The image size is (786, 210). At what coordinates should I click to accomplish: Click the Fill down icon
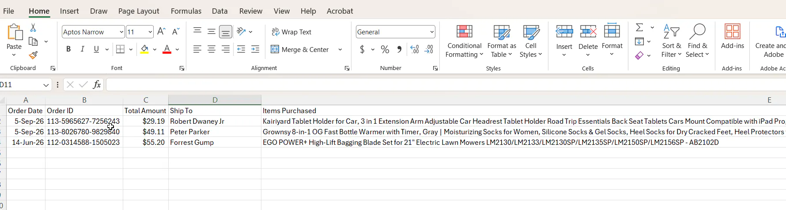[x=639, y=41]
